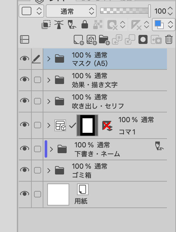
Task: Click the layer opacity slider
Action: (125, 11)
